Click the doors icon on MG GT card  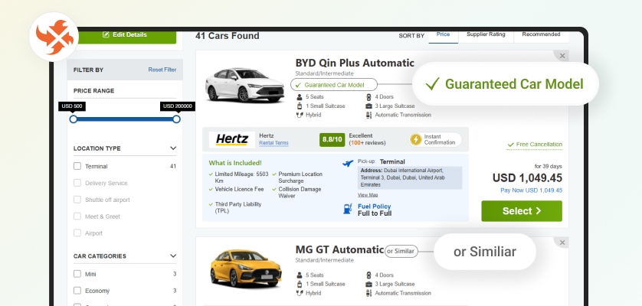click(x=368, y=275)
